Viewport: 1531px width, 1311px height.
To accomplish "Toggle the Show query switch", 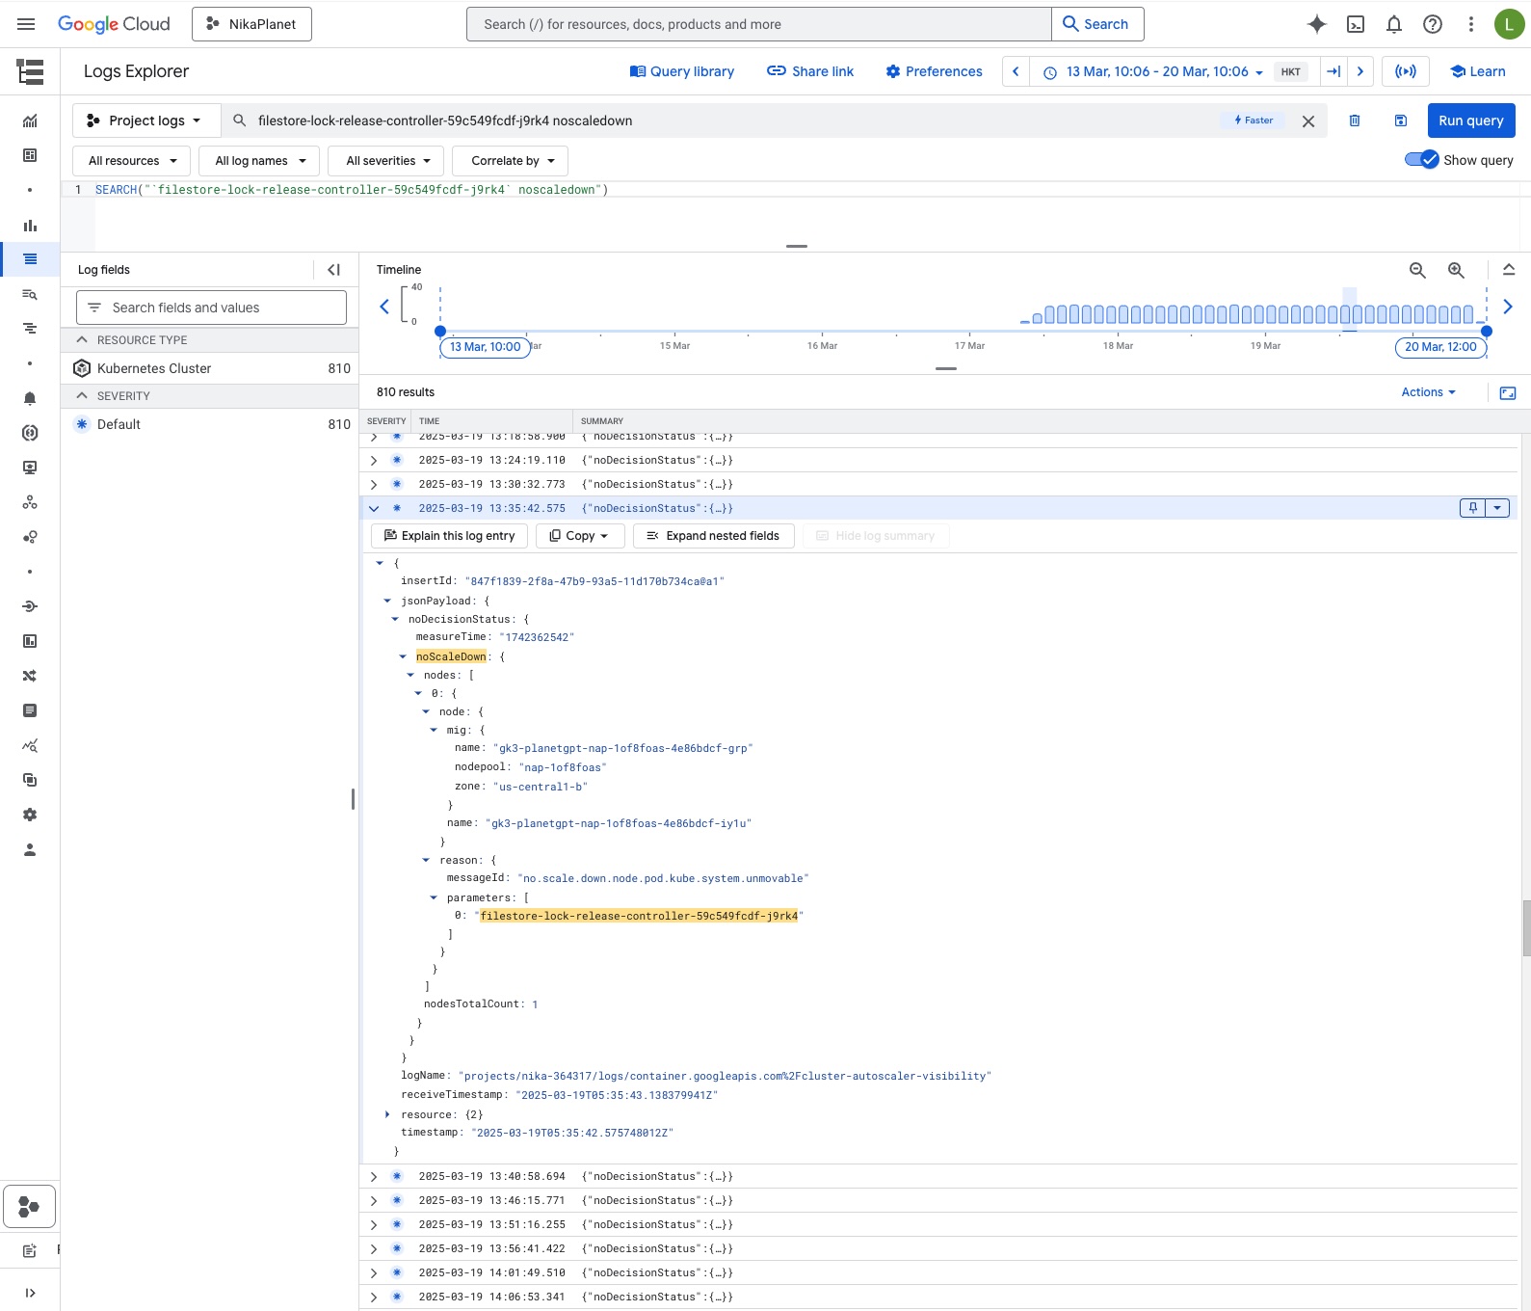I will tap(1421, 160).
